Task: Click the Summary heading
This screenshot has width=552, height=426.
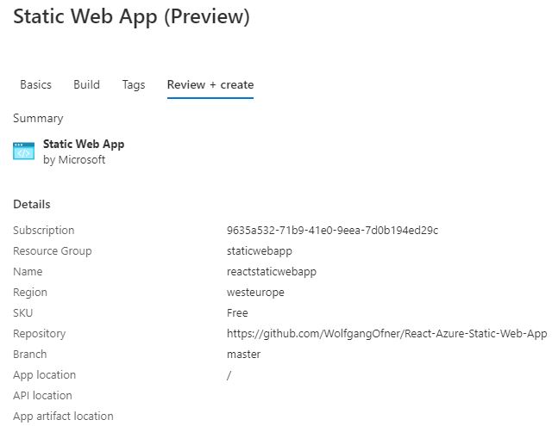Action: [38, 119]
